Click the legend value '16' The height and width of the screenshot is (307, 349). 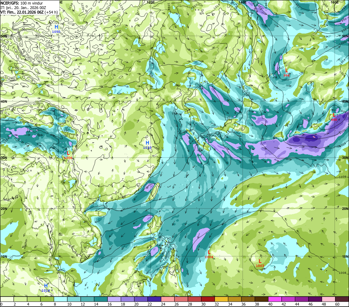pos(110,304)
